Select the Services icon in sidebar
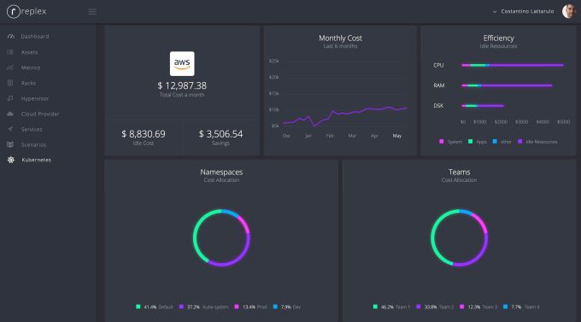The image size is (581, 322). click(10, 129)
